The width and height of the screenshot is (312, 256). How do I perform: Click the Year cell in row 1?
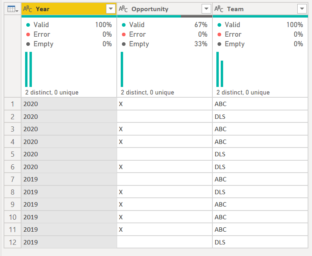point(69,104)
